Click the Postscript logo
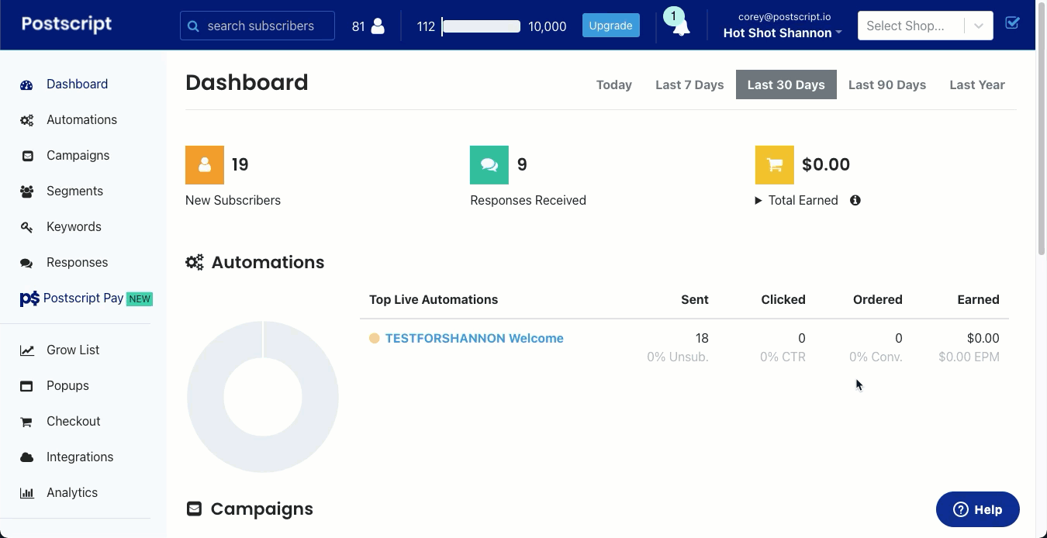Image resolution: width=1047 pixels, height=538 pixels. 67,24
